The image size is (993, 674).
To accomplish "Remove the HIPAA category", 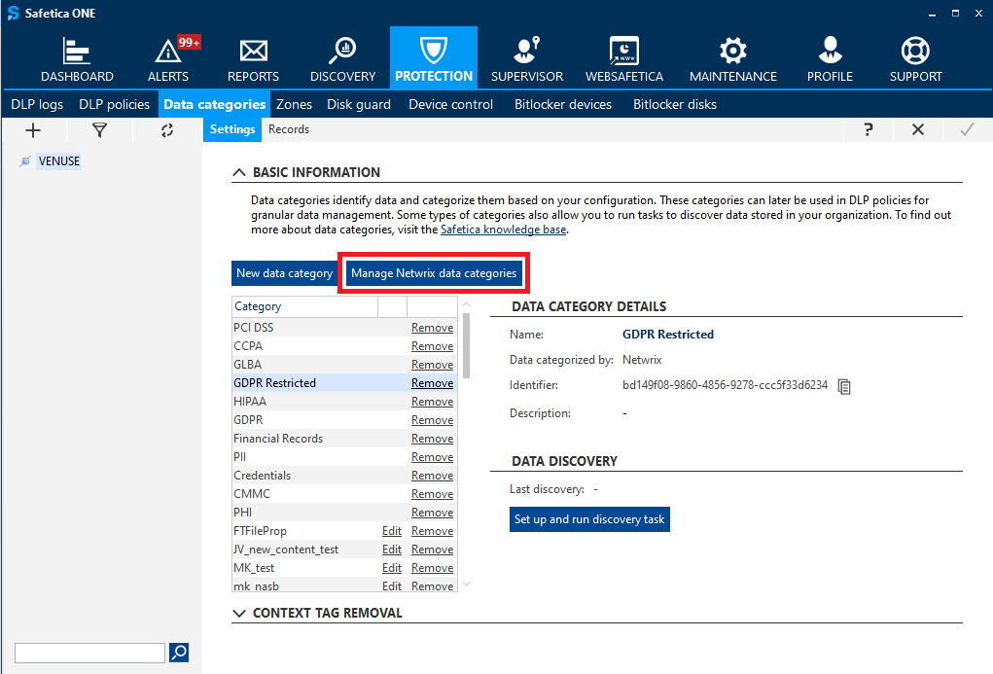I will point(433,402).
